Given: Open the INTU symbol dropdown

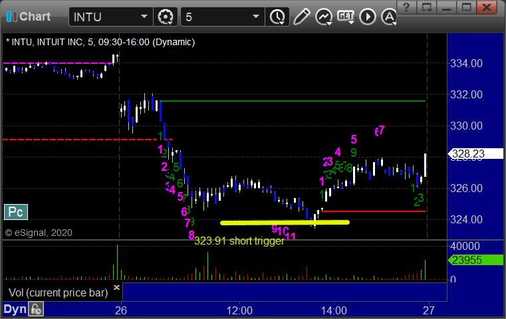Looking at the screenshot, I should 144,17.
